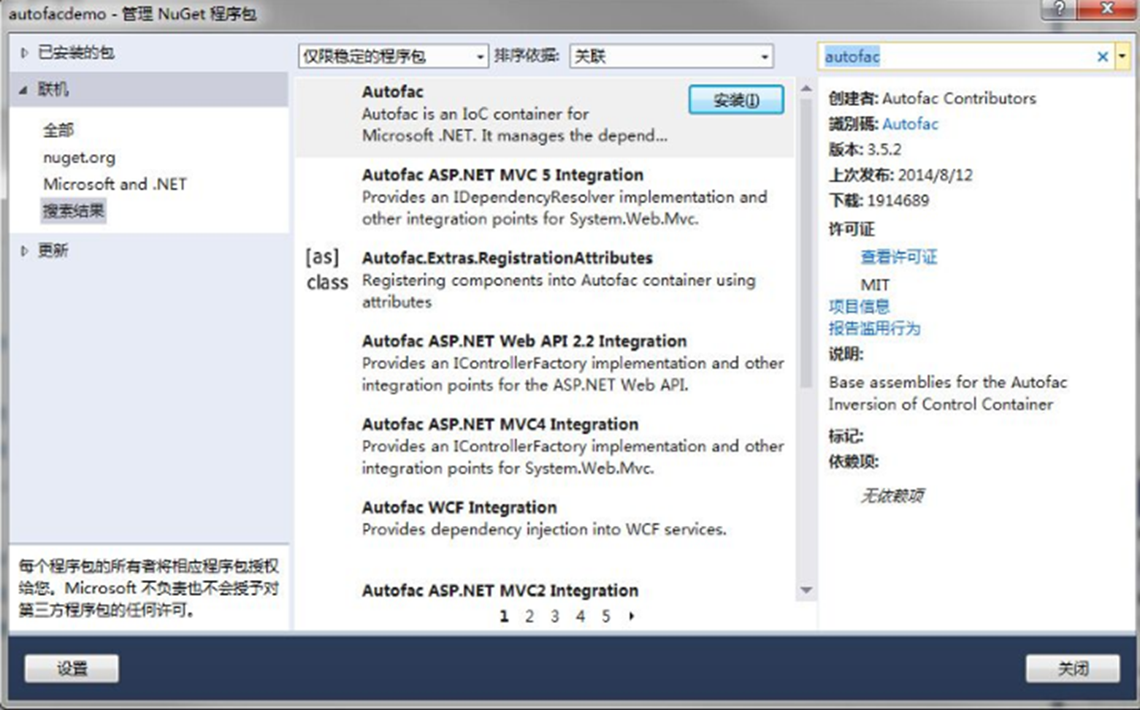Go to results page 4

pos(581,617)
